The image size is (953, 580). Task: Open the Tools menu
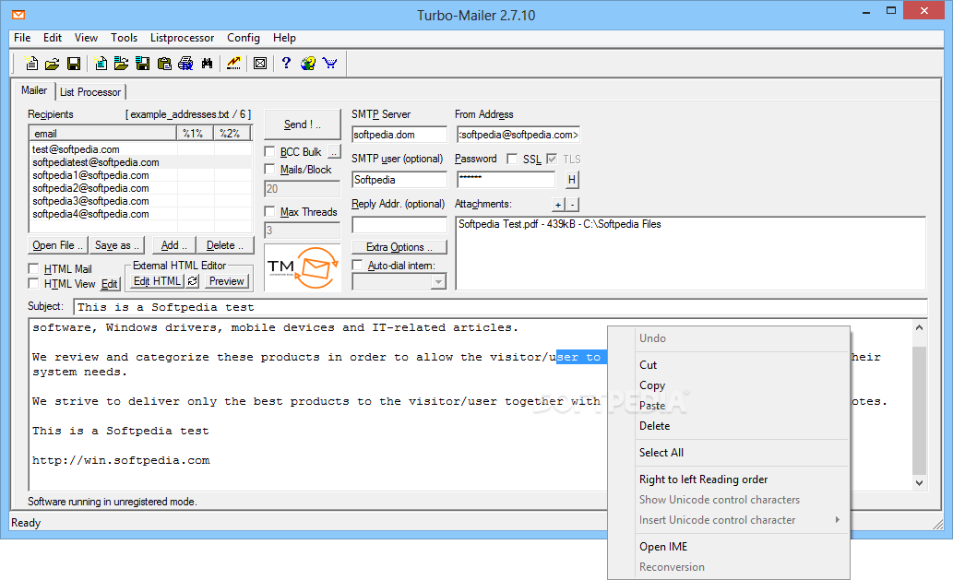124,38
